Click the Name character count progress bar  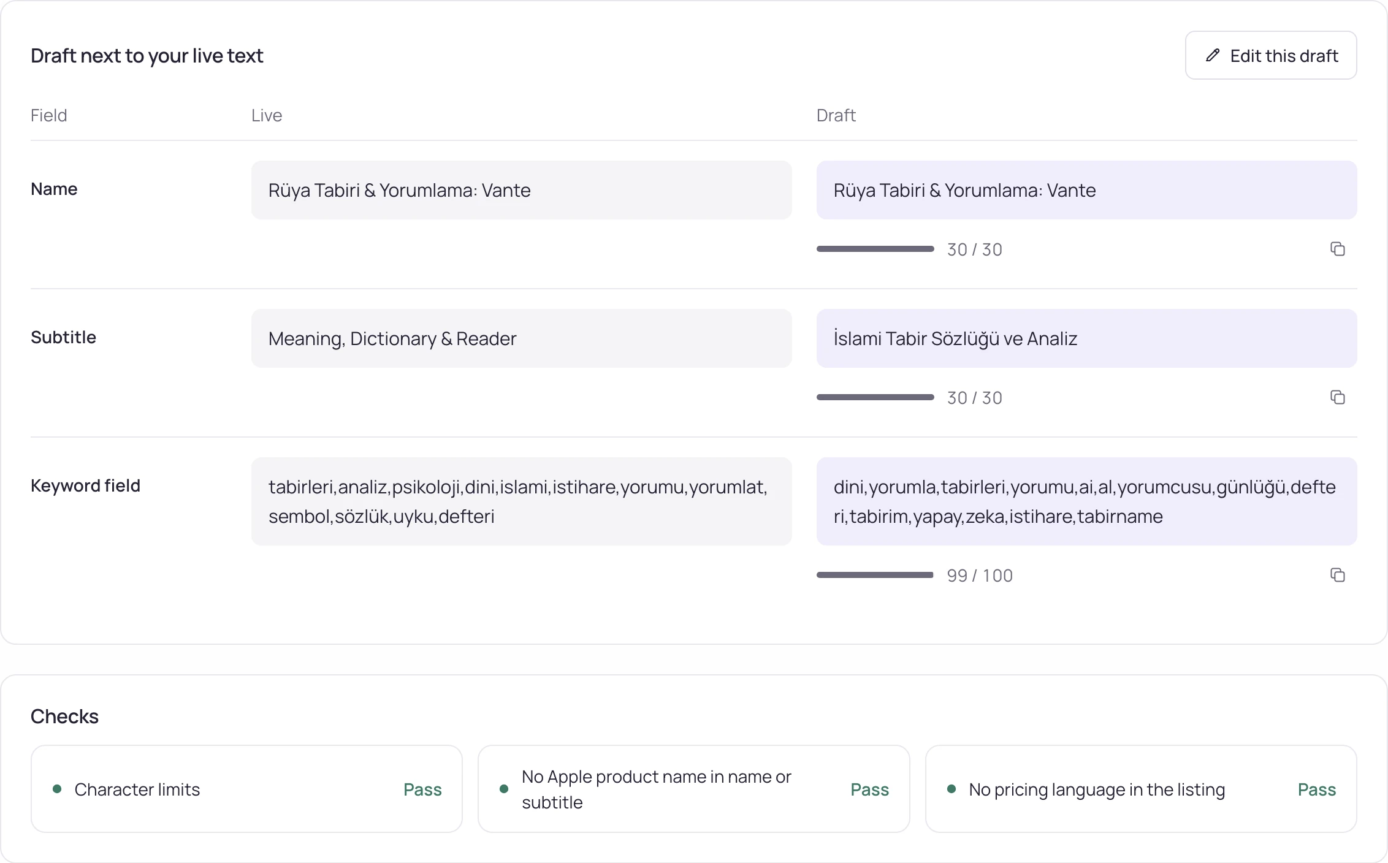coord(875,249)
